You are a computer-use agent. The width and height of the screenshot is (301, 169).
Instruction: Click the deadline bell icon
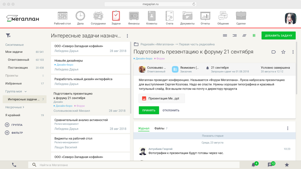click(x=207, y=68)
